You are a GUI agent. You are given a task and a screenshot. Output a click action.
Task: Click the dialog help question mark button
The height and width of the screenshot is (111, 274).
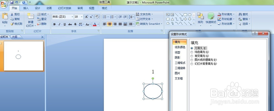pos(255,33)
